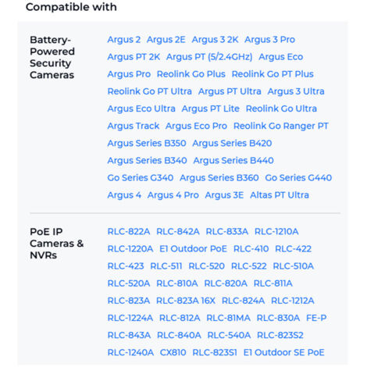Open Argus Series B420 link
Screen dimensions: 367x367
[x=232, y=144]
